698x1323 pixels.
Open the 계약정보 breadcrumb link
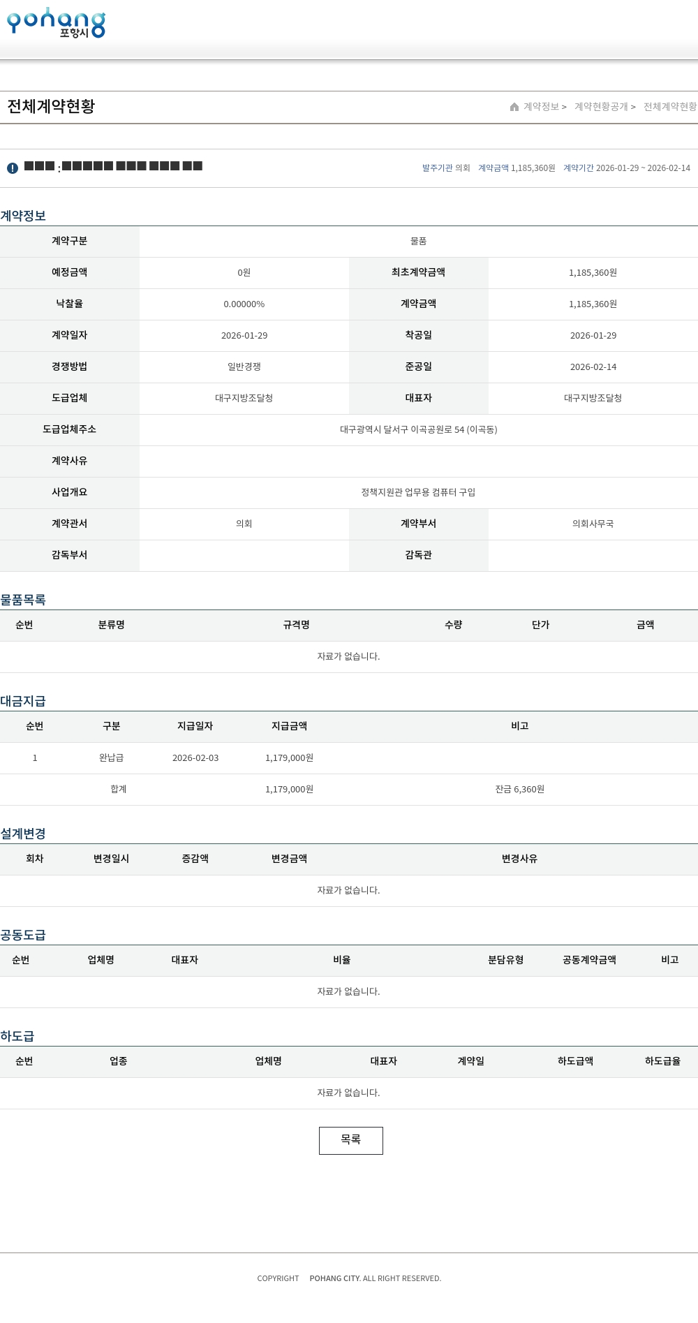pyautogui.click(x=542, y=107)
